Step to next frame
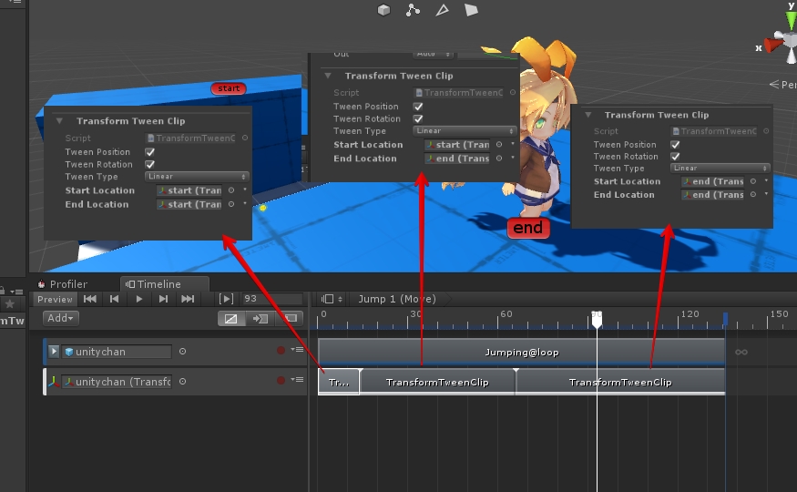Image resolution: width=797 pixels, height=492 pixels. [x=163, y=299]
